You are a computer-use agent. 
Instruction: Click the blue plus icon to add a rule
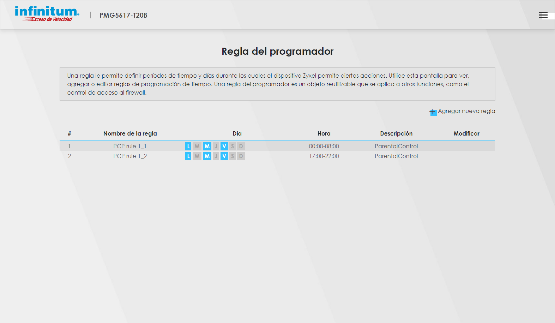(x=433, y=112)
